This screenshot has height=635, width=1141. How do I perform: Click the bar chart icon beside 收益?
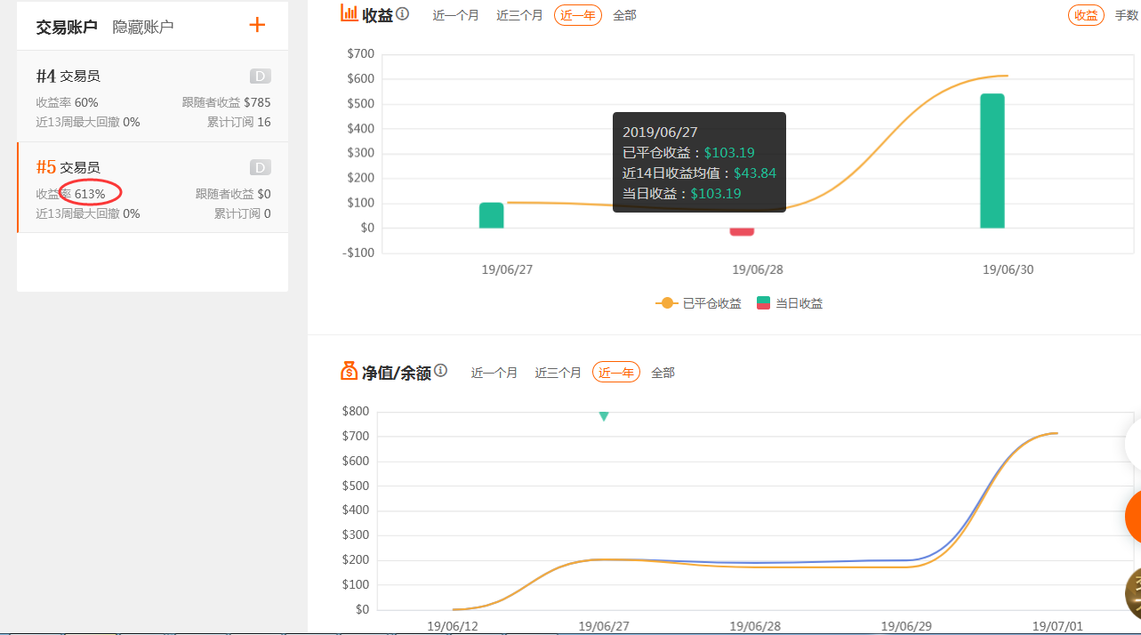point(350,12)
